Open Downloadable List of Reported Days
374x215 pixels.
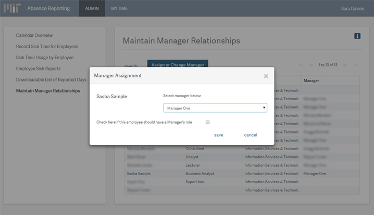coord(51,79)
